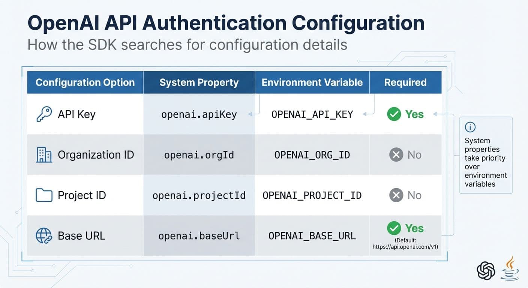
Task: Click the No text in Organization ID row
Action: tap(414, 154)
